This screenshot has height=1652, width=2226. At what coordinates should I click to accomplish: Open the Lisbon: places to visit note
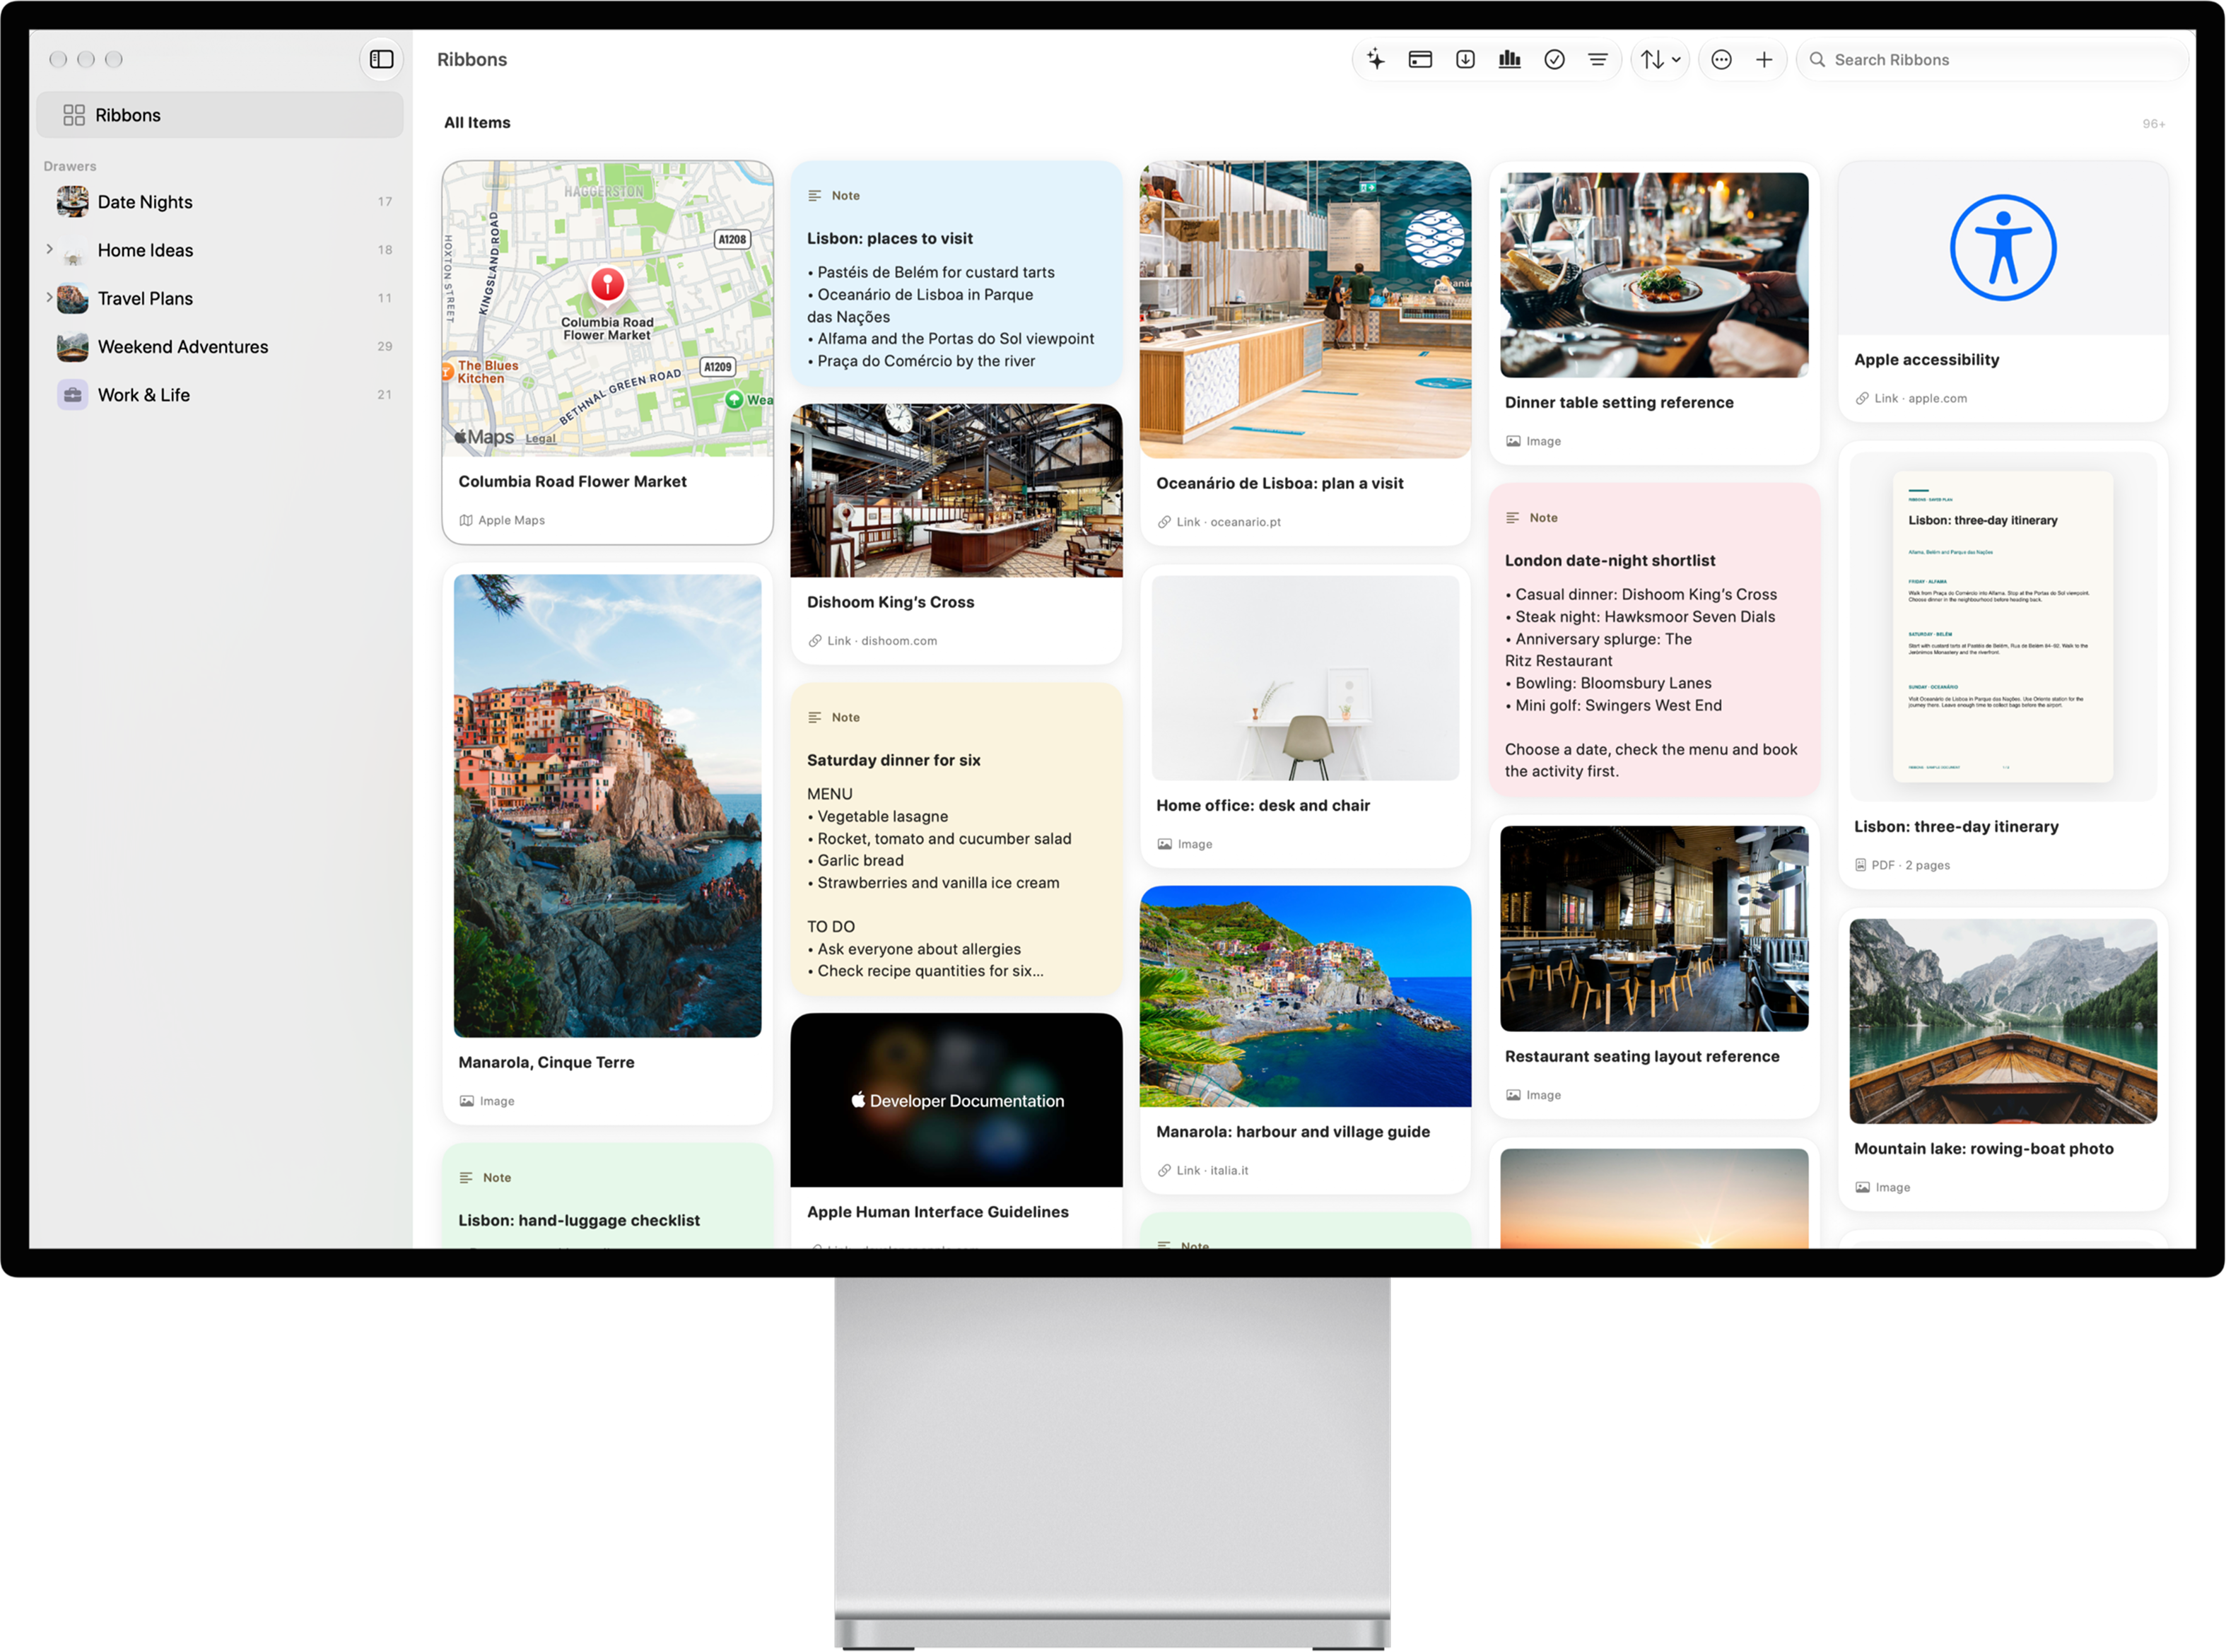click(956, 274)
